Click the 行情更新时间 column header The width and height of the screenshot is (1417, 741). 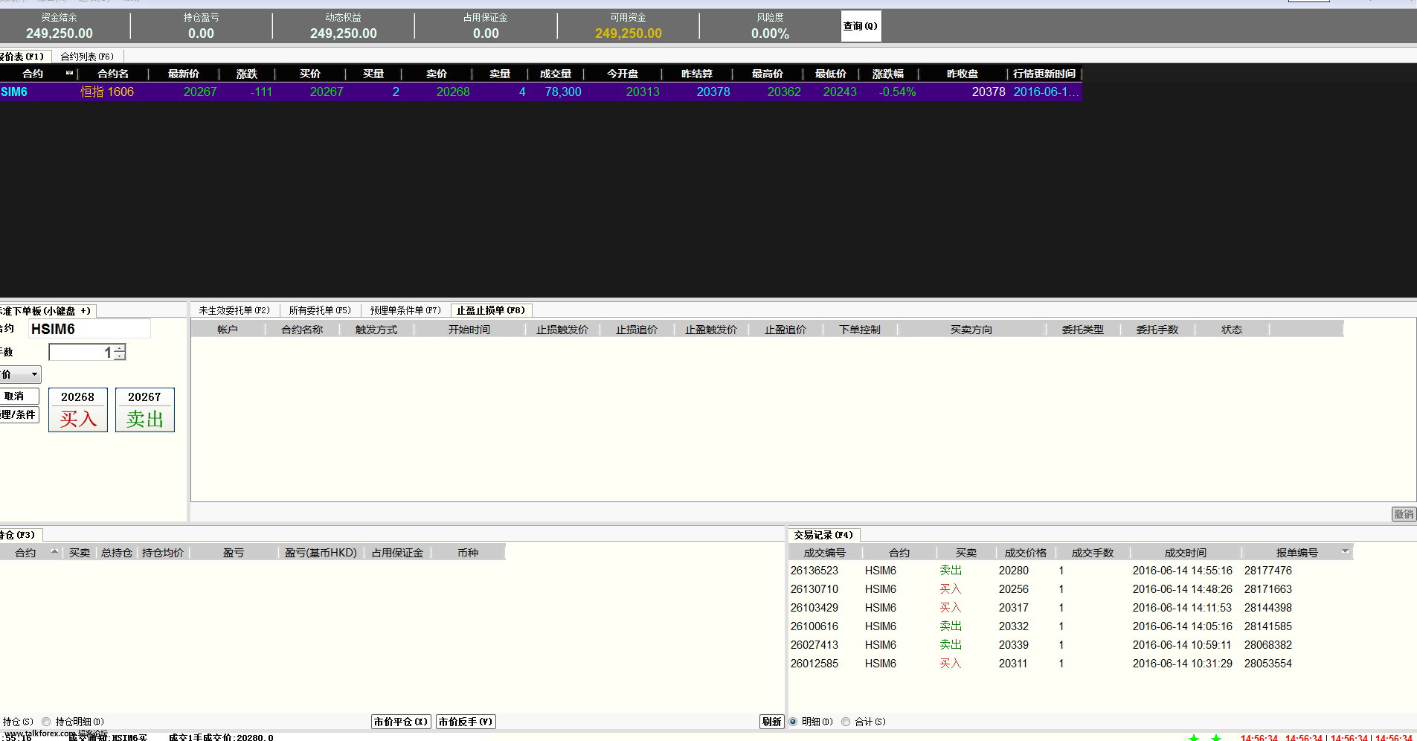point(1044,74)
